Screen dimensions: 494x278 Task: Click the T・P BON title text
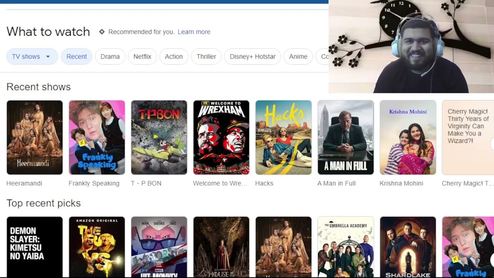(x=146, y=183)
